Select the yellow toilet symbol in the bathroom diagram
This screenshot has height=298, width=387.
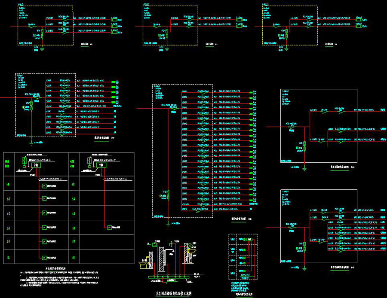click(144, 263)
